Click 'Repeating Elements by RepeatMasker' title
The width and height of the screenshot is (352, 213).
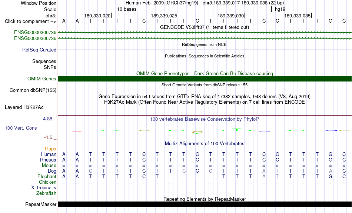tap(205, 199)
